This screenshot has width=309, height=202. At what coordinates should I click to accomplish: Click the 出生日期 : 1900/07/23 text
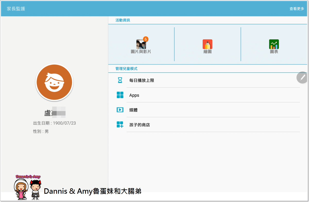[55, 123]
